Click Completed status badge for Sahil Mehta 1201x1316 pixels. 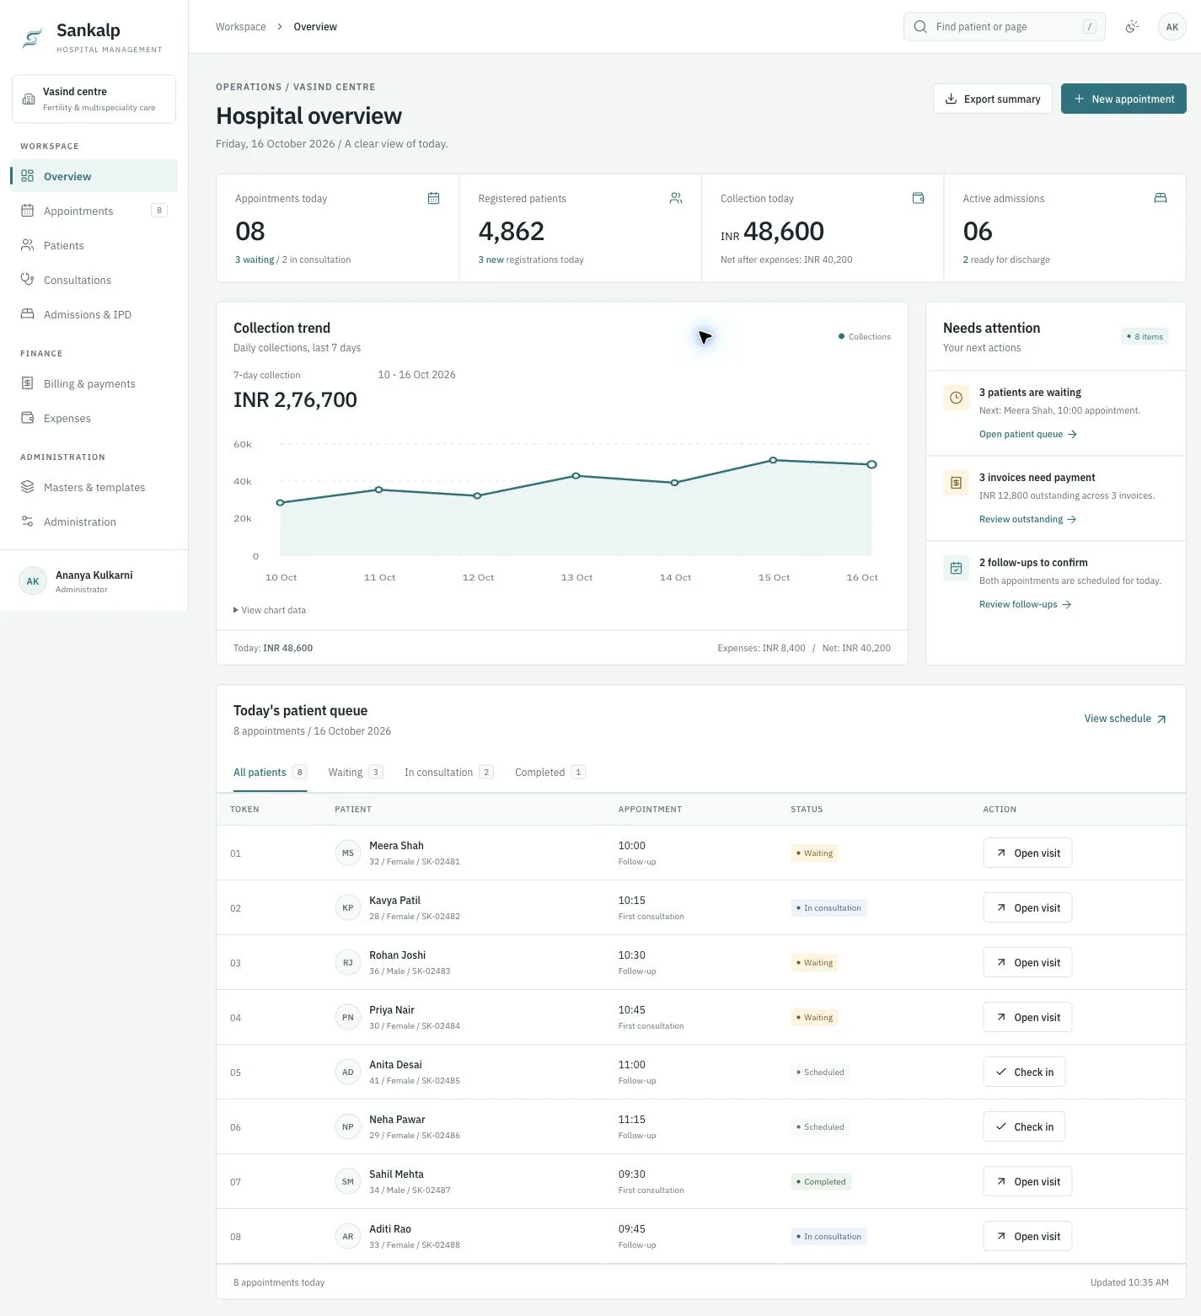click(x=821, y=1181)
